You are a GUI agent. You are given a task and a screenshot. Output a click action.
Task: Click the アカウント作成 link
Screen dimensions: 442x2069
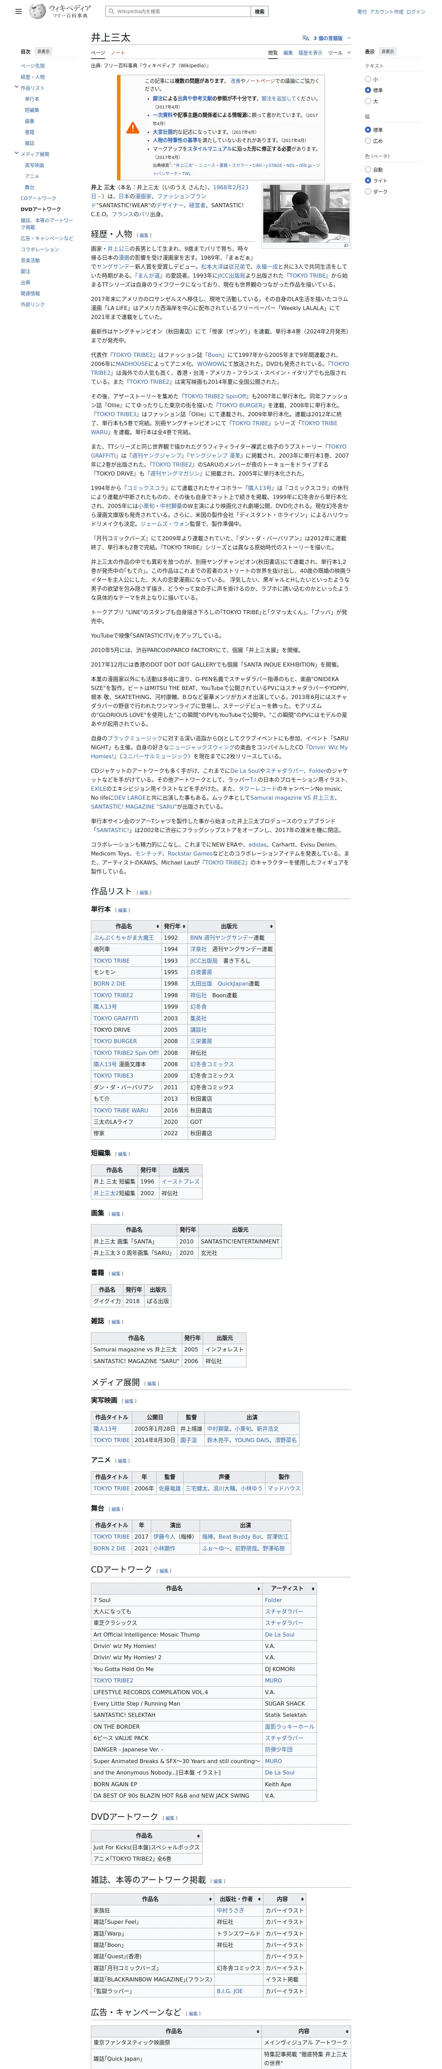click(387, 12)
